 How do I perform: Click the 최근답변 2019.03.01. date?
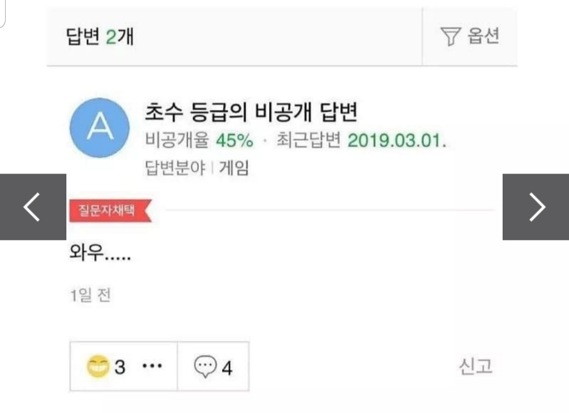(361, 140)
